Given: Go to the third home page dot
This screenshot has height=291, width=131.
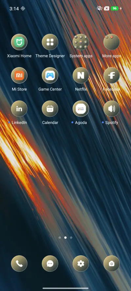Looking at the screenshot, I should tap(71, 238).
